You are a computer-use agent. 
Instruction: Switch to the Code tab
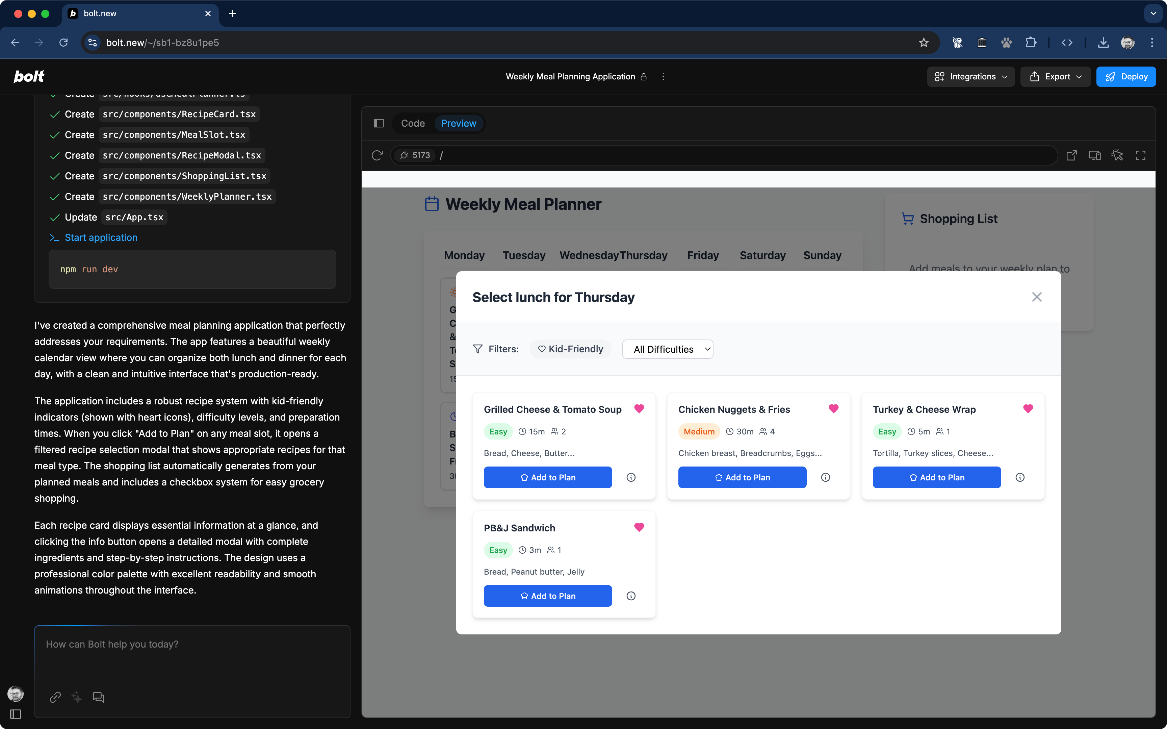pos(413,123)
